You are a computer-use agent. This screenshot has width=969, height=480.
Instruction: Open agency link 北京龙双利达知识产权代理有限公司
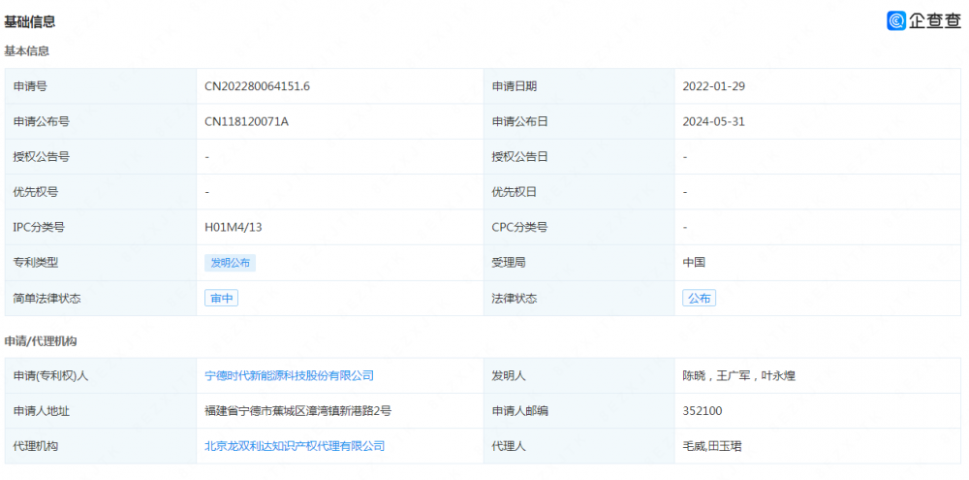(x=295, y=446)
